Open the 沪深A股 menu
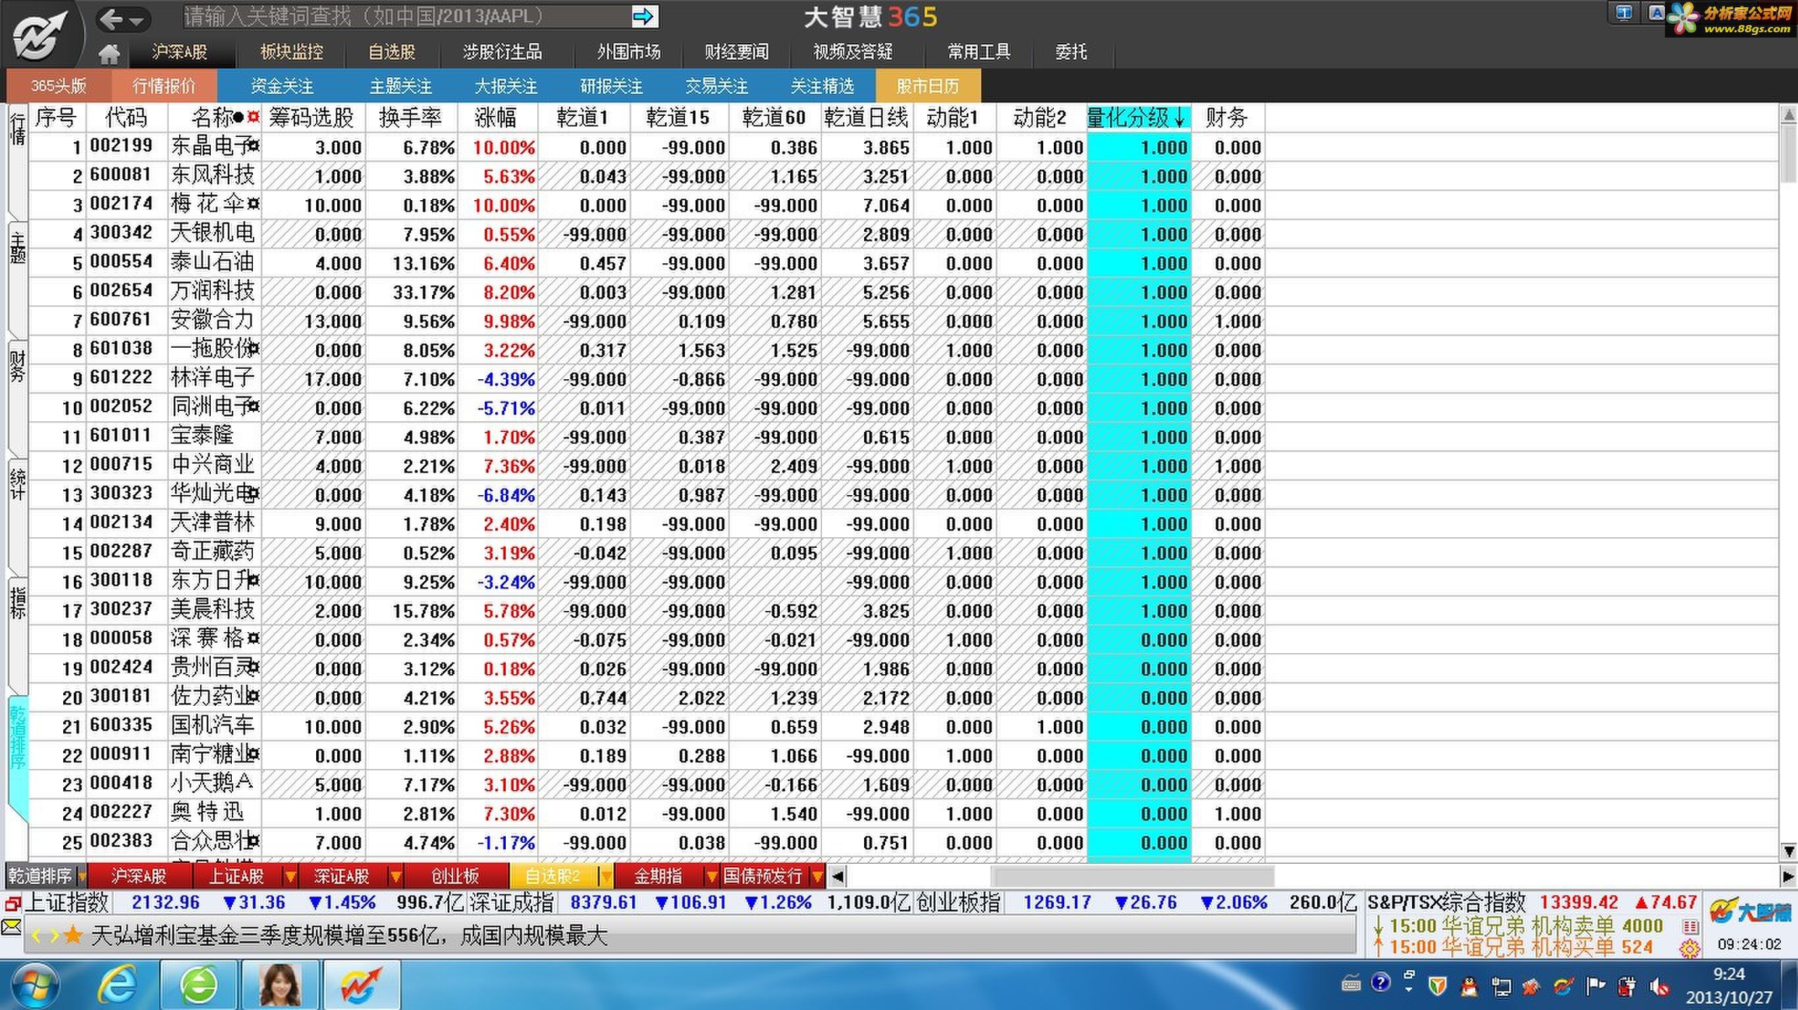1798x1010 pixels. click(179, 51)
